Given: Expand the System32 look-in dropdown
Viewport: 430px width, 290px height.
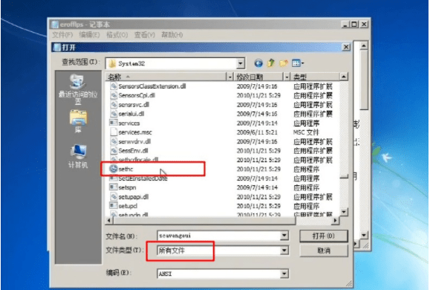Looking at the screenshot, I should (x=241, y=64).
